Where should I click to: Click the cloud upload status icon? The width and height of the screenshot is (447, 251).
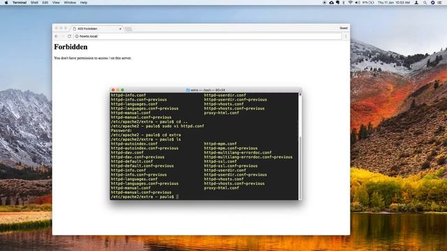[331, 3]
